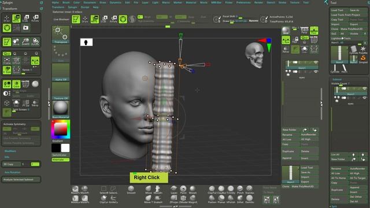Expand the Modifiers section
Viewport: 370px width, 208px height.
click(x=10, y=151)
